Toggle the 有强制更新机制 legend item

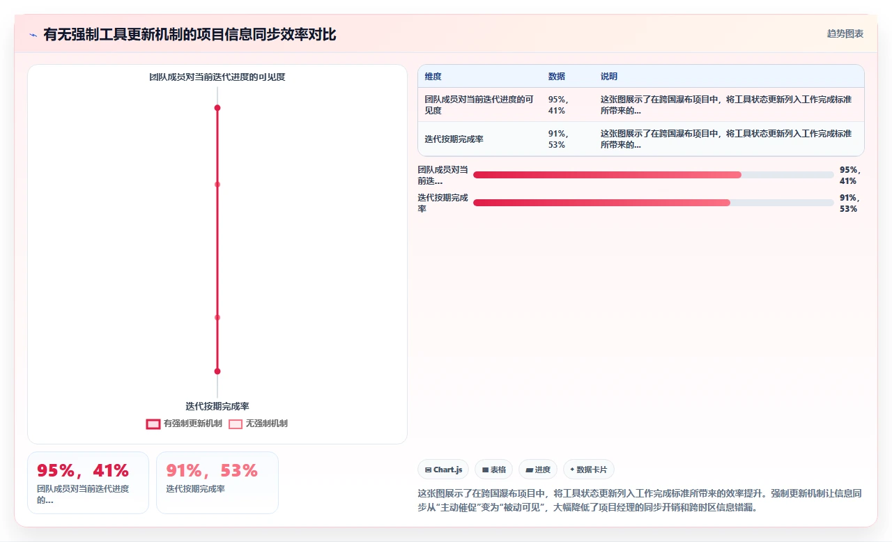185,424
